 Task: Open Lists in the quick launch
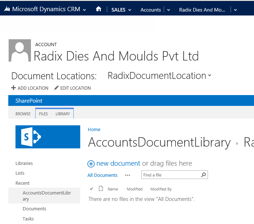20,173
